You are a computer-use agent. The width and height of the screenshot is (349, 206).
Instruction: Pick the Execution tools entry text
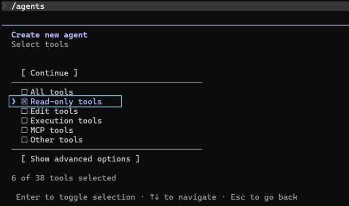[66, 120]
